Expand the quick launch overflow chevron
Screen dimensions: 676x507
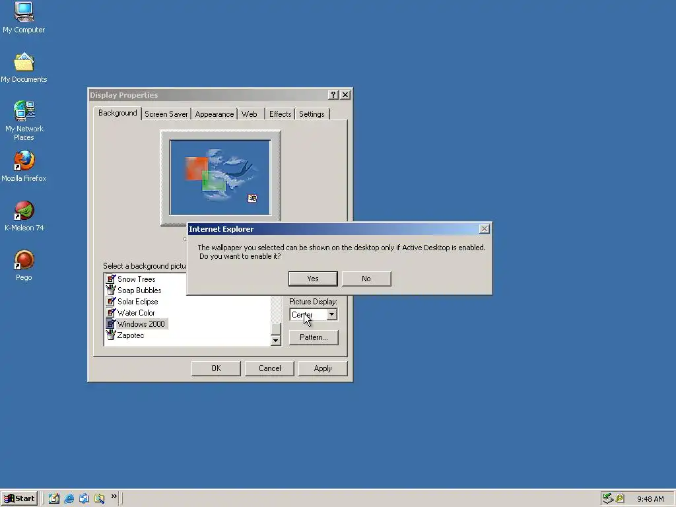(114, 496)
